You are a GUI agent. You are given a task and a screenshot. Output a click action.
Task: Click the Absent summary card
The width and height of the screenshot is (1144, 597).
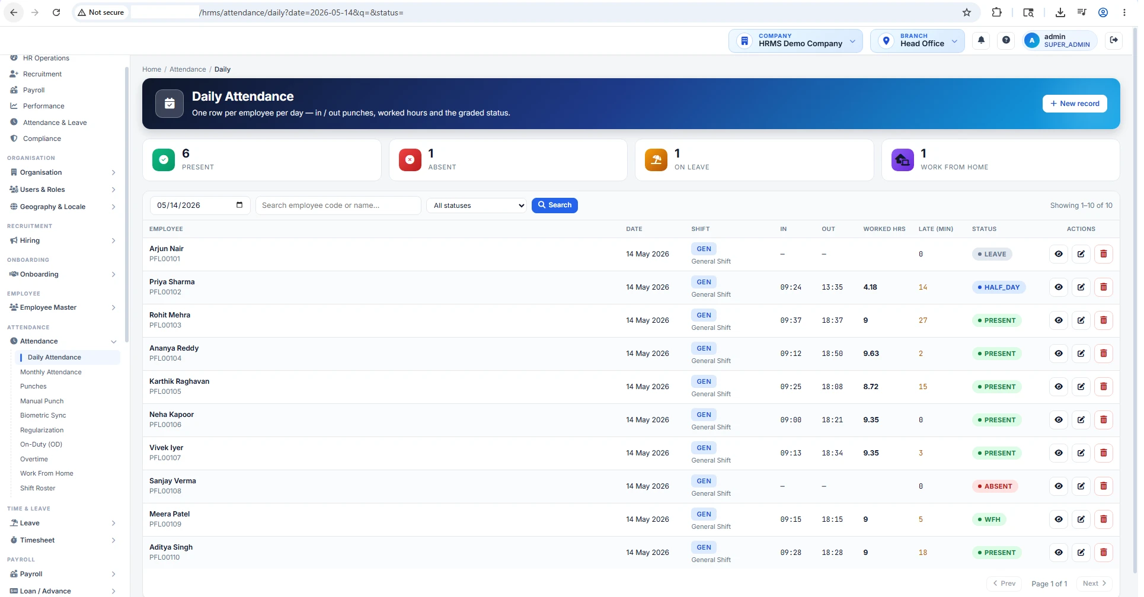click(x=508, y=160)
